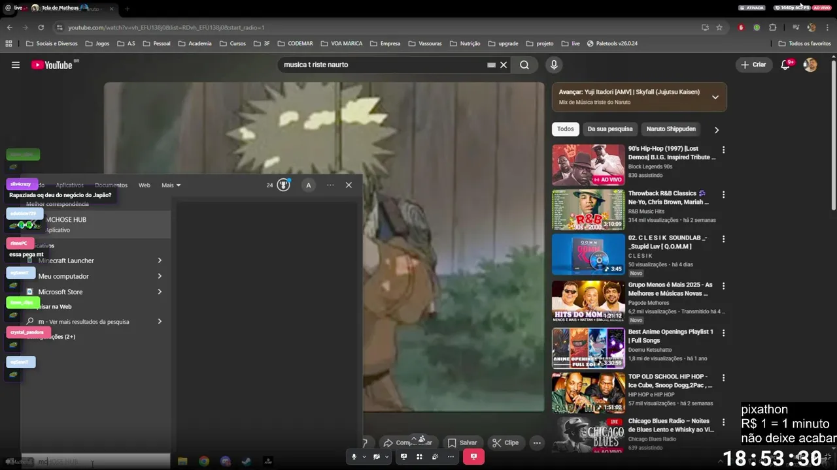Open the Chrome profile avatar in toolbar
837x470 pixels.
click(811, 27)
